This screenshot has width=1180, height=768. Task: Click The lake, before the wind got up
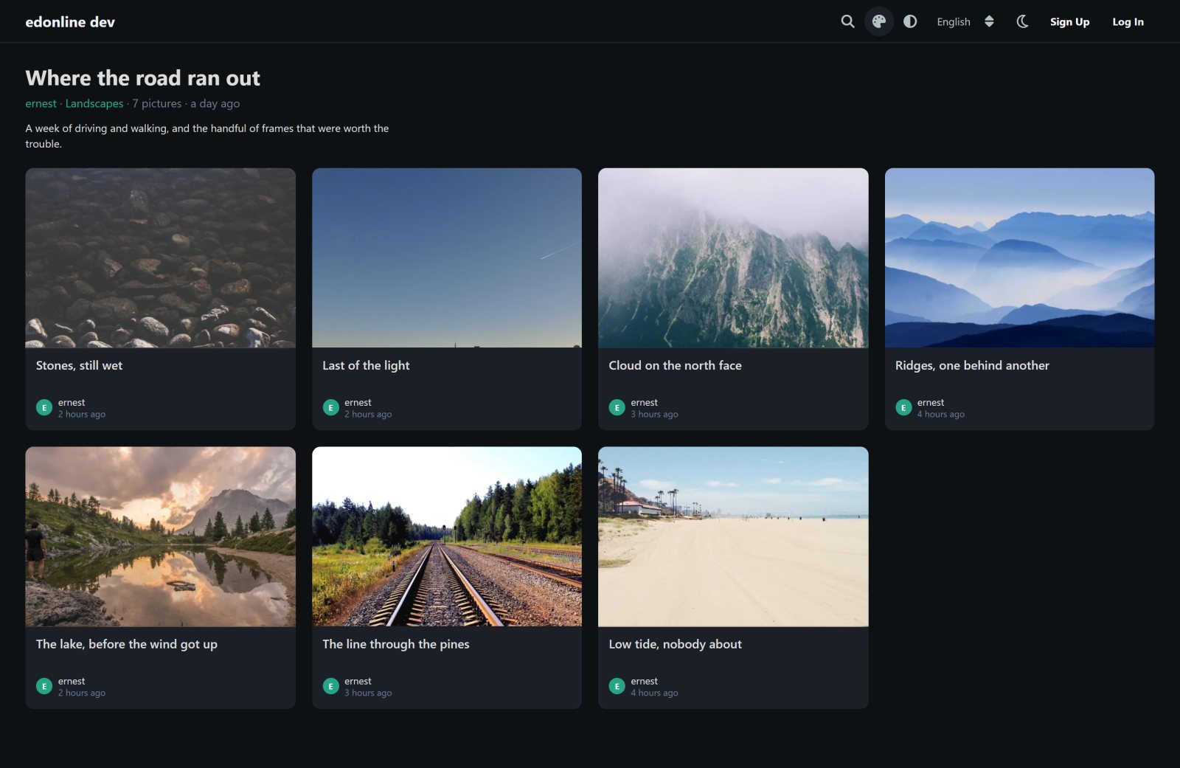click(127, 644)
